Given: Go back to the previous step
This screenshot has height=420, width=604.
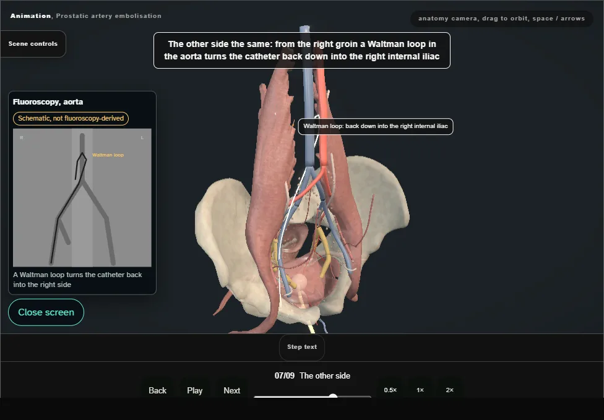Looking at the screenshot, I should [x=158, y=390].
